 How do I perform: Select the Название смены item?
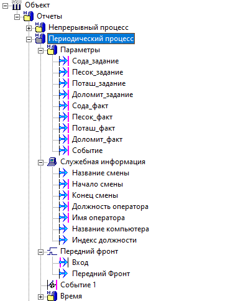click(x=101, y=173)
